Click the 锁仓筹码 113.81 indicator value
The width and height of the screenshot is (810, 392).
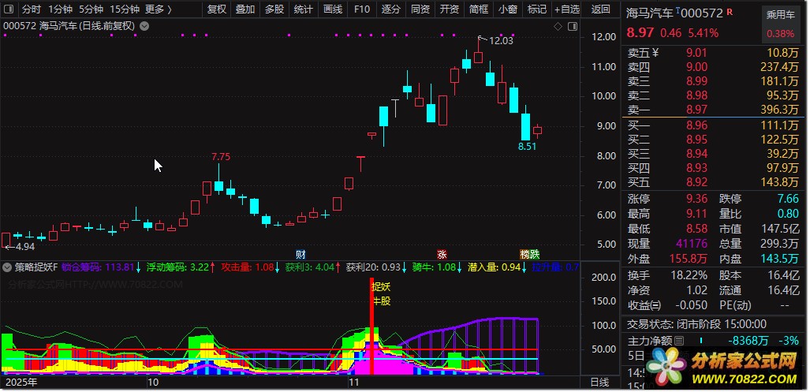tap(98, 267)
